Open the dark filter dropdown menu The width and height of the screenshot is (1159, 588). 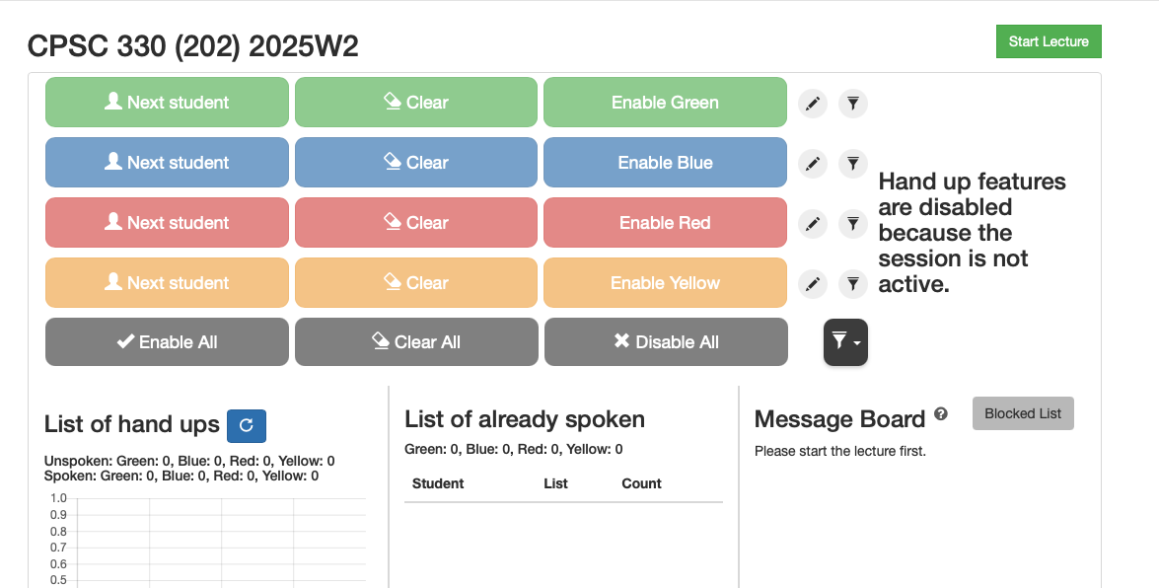click(x=845, y=342)
